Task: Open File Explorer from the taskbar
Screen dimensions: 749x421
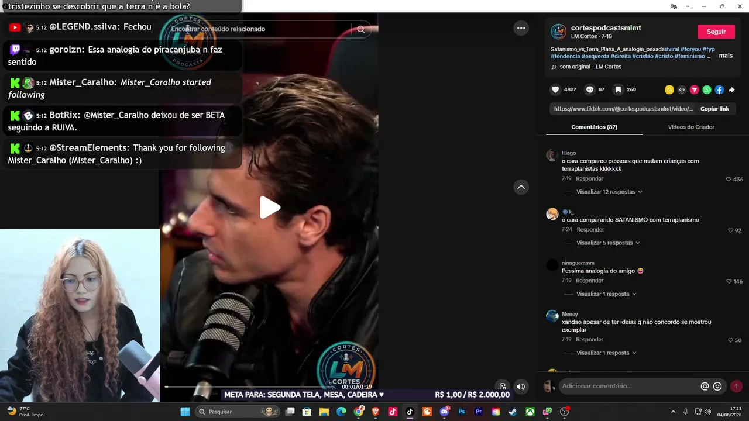Action: click(x=324, y=412)
